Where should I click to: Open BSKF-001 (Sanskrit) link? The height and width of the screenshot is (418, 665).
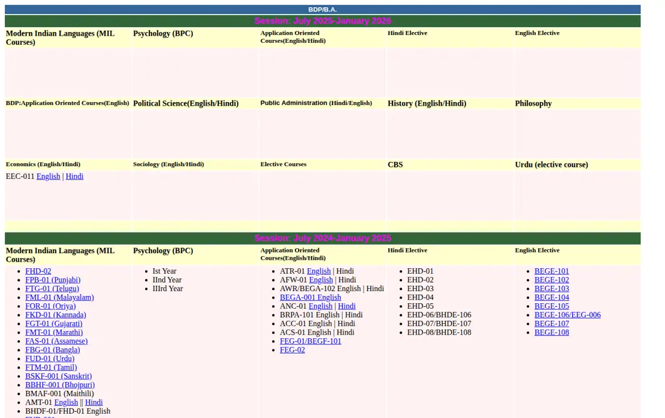pos(59,376)
